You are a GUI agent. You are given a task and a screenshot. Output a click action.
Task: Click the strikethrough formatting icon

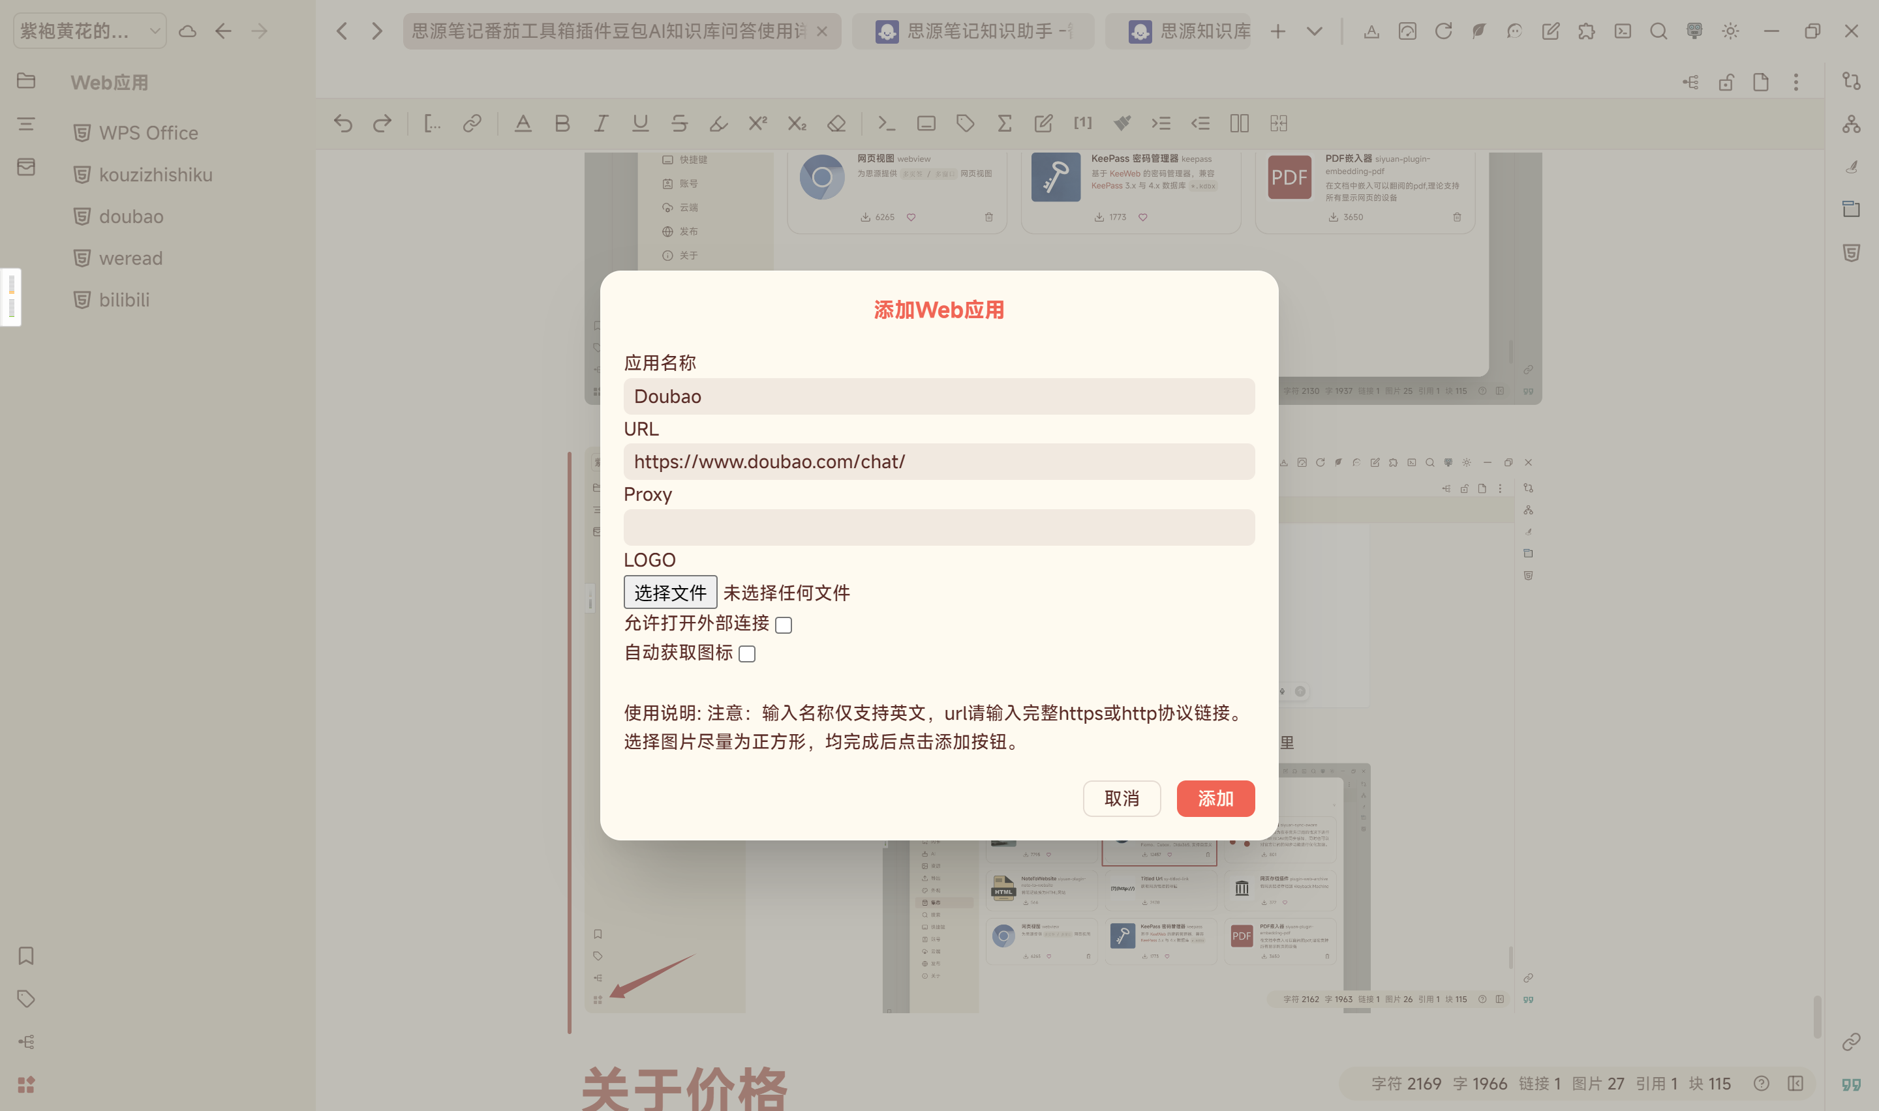[679, 123]
